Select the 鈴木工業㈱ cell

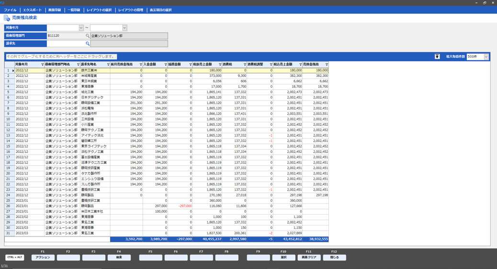(95, 70)
